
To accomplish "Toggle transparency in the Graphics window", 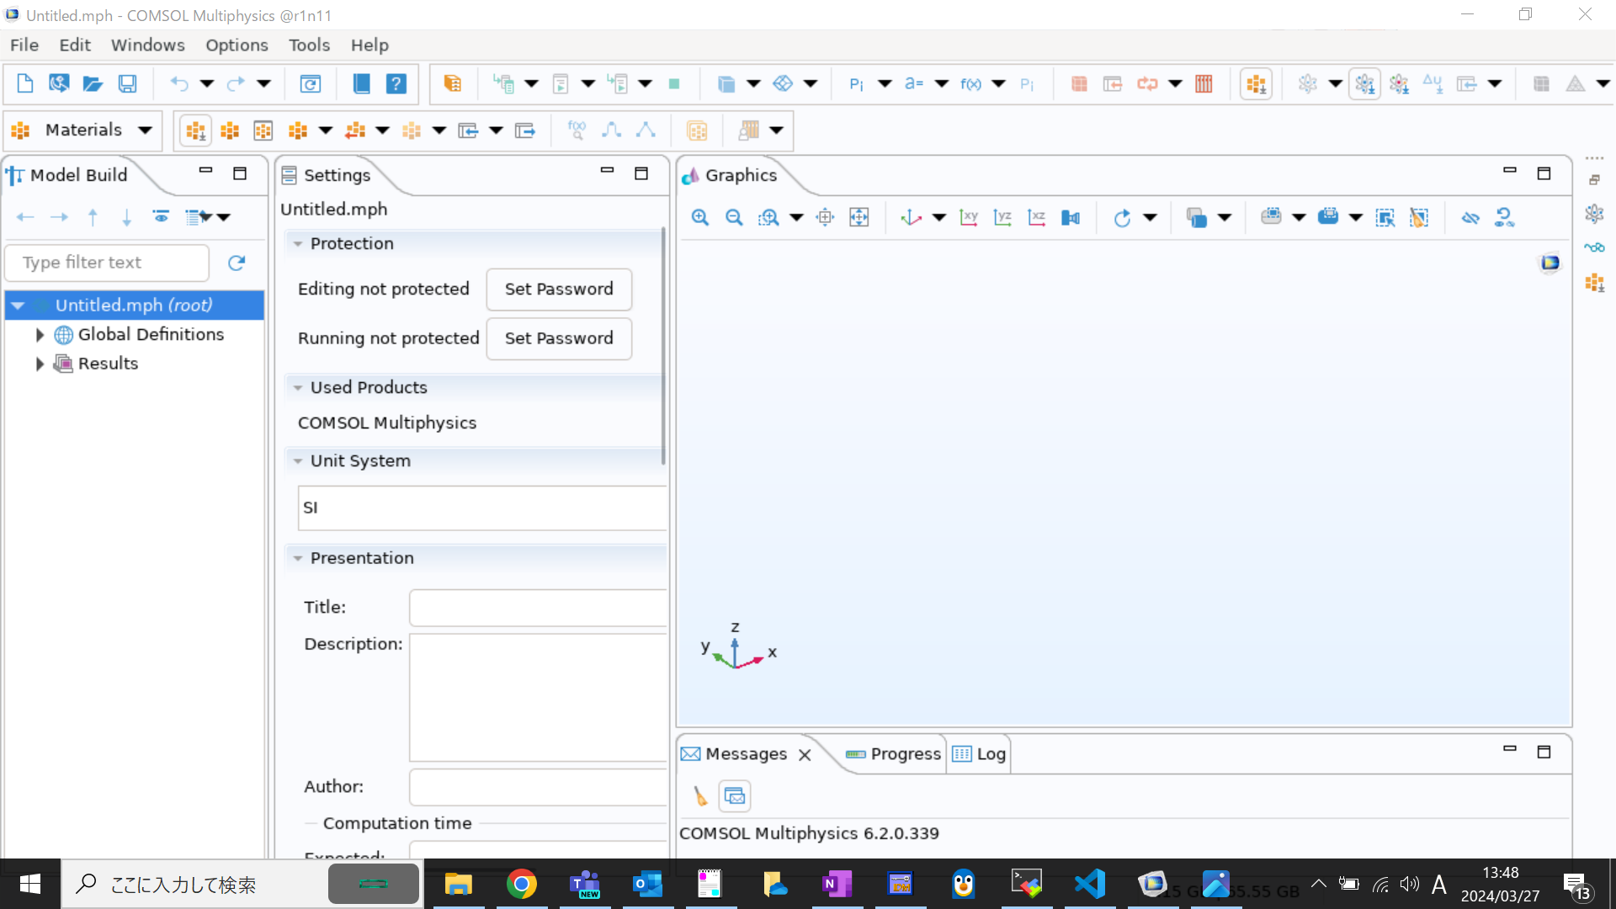I will pyautogui.click(x=1199, y=217).
